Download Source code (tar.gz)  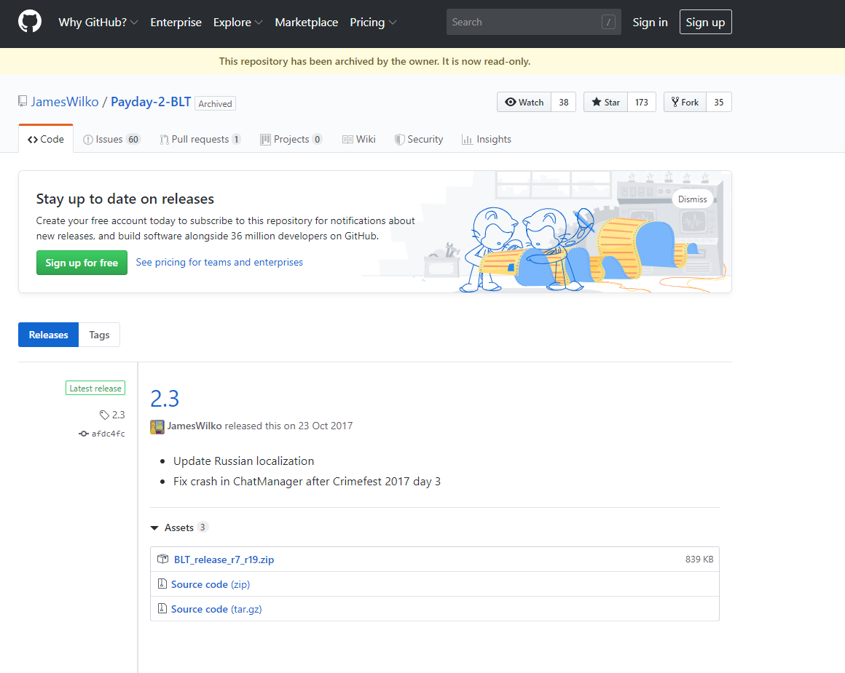tap(216, 609)
